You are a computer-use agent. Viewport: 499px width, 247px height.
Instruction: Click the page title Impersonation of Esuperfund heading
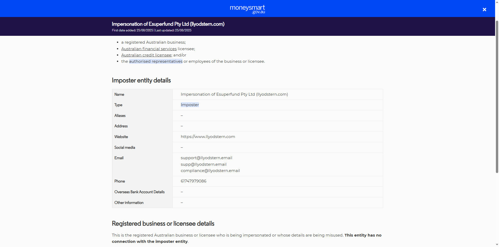168,24
